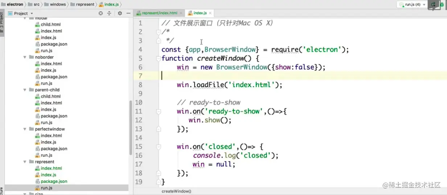Select index.js under represent folder
This screenshot has height=195, width=447.
(x=48, y=175)
